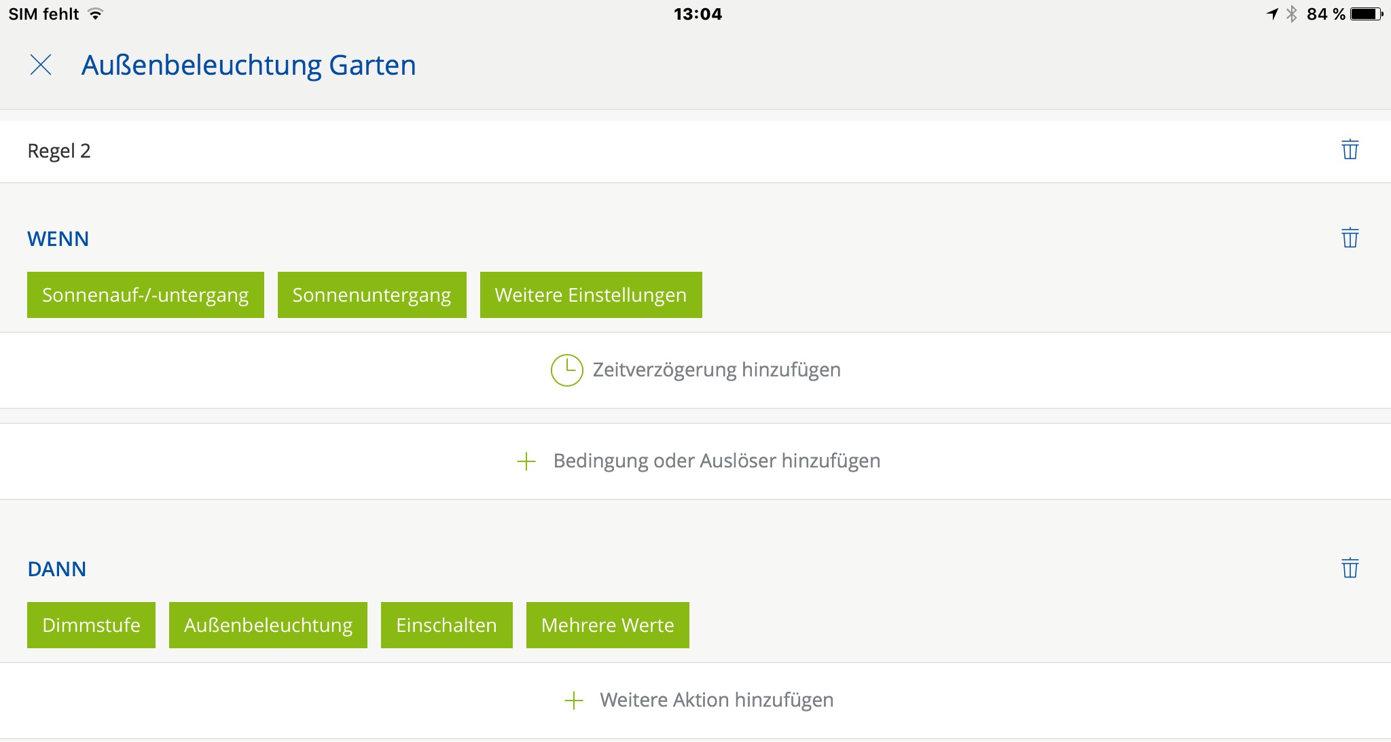Viewport: 1391px width, 742px height.
Task: Choose the Außenbeleuchtung device chip
Action: [268, 625]
